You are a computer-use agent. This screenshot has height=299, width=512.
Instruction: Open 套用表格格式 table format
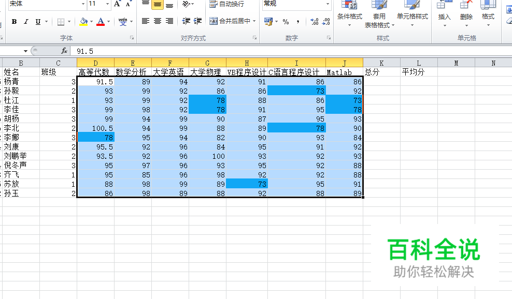point(379,13)
